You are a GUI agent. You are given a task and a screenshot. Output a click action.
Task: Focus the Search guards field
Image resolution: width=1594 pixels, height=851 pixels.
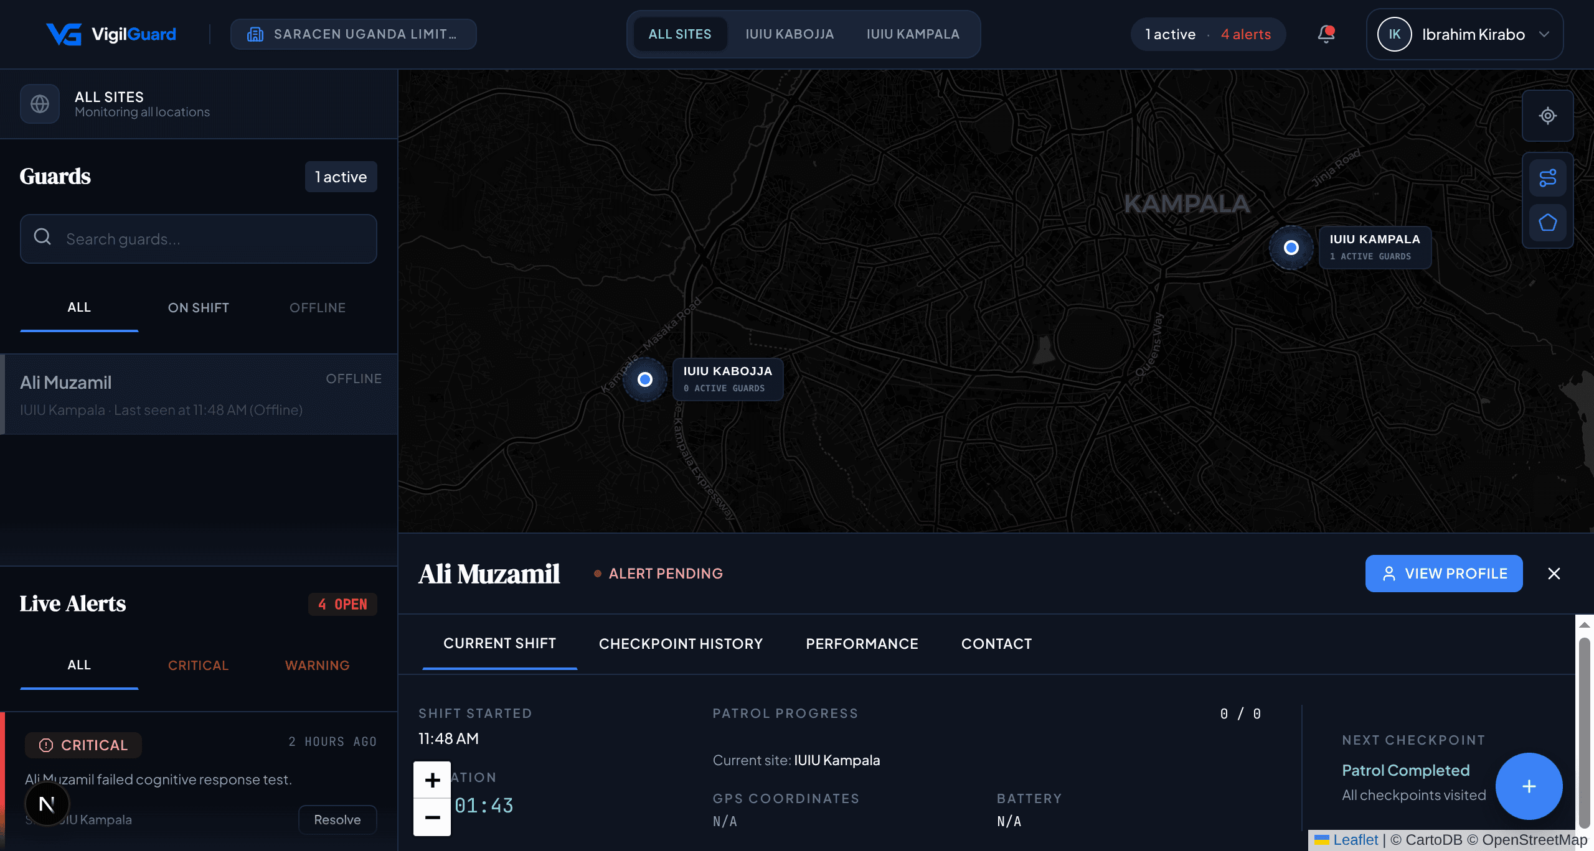[198, 239]
